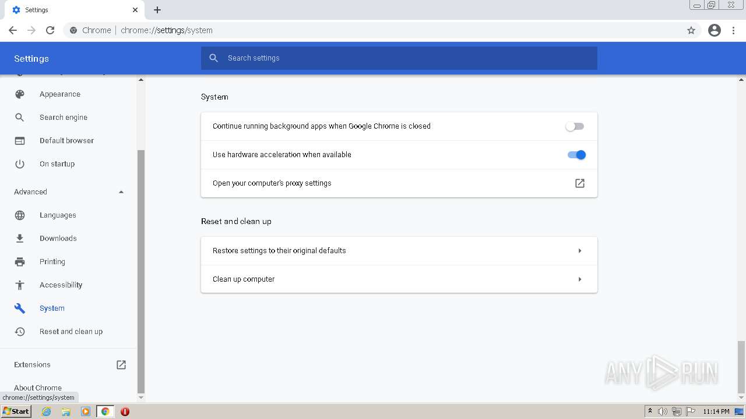This screenshot has height=419, width=746.
Task: Go forward with the browser forward arrow
Action: [31, 30]
